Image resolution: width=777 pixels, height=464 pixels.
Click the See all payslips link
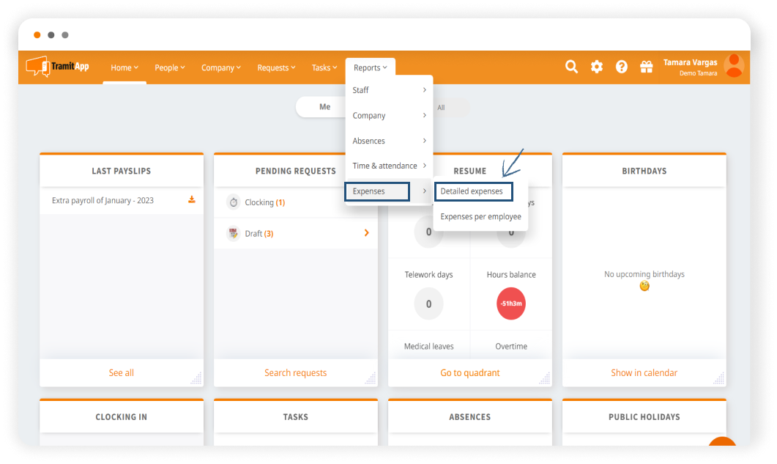[x=121, y=372]
